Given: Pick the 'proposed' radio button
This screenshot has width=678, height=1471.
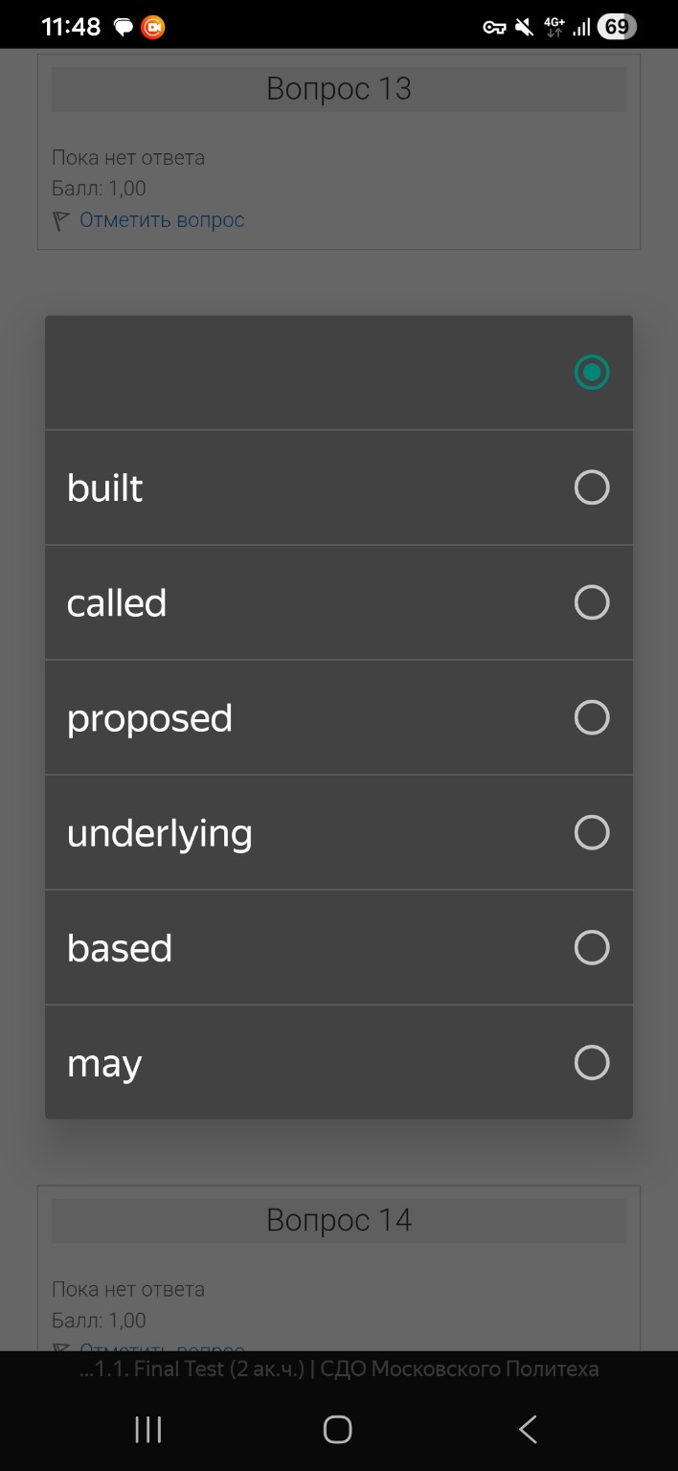Looking at the screenshot, I should click(591, 717).
